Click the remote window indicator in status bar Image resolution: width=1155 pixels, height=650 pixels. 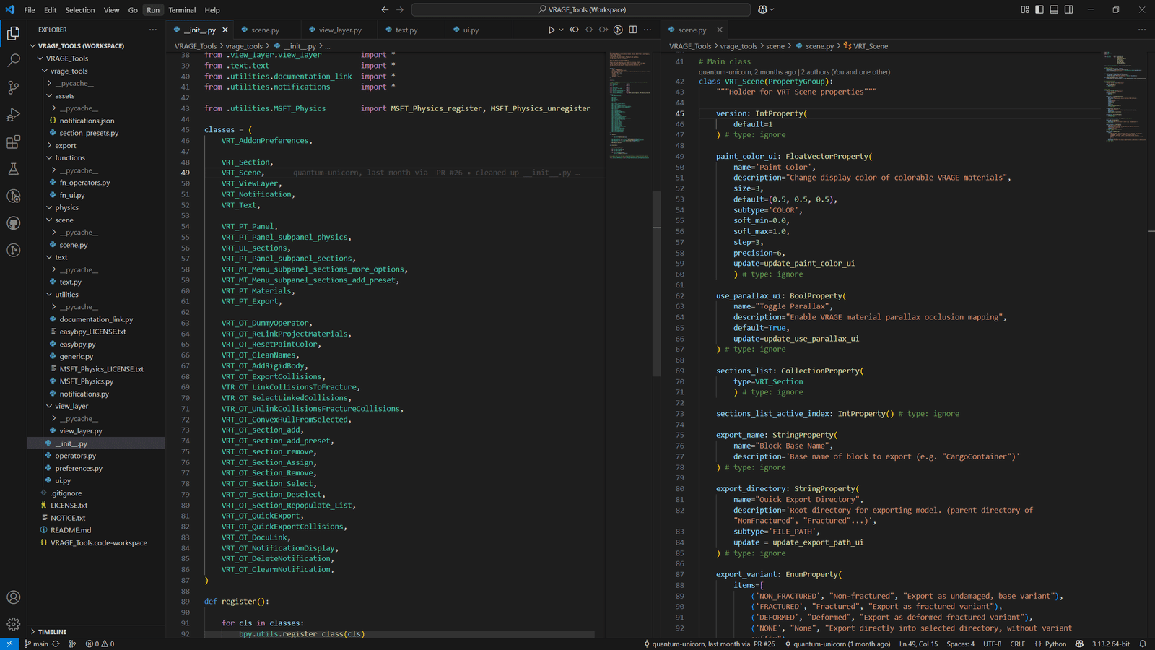(x=9, y=644)
